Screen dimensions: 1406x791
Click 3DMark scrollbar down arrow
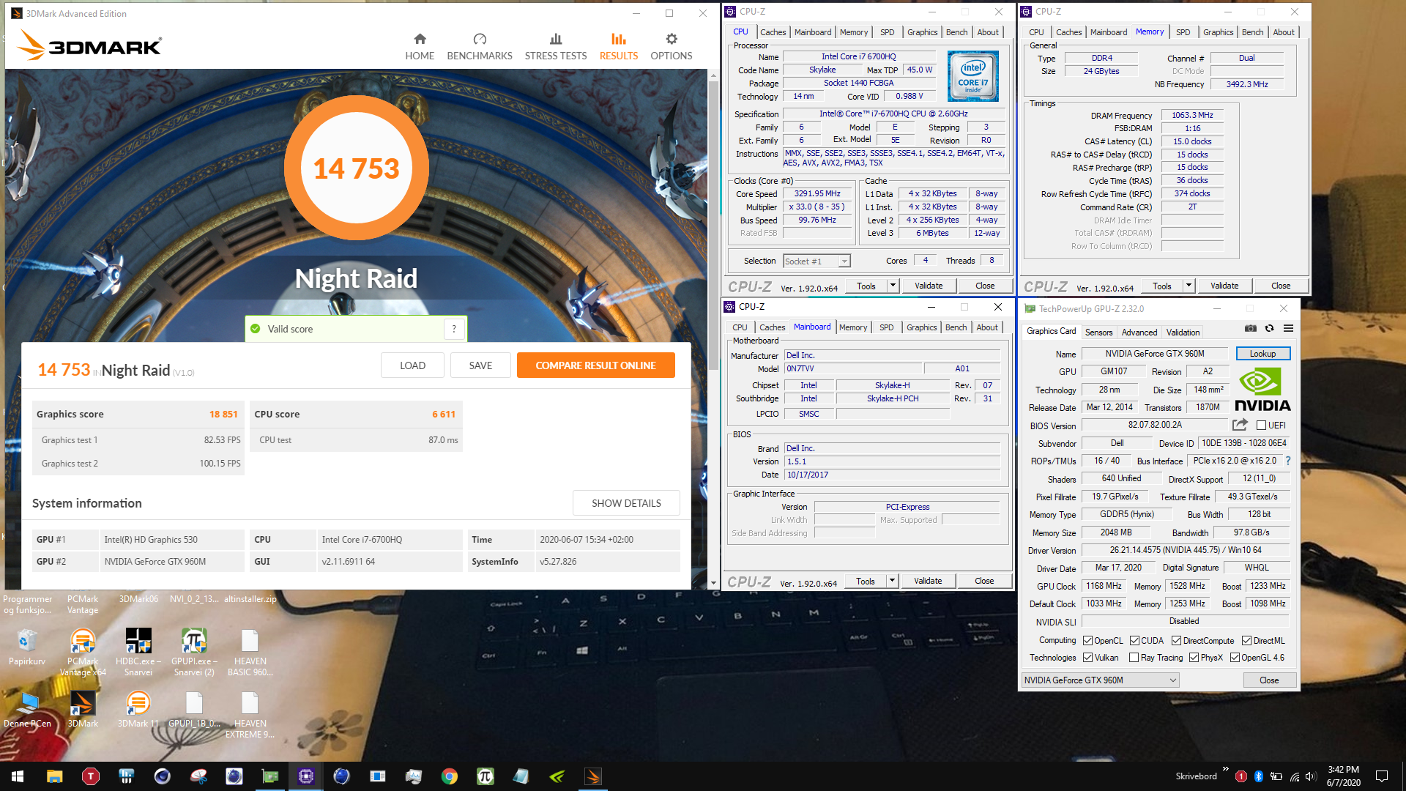click(713, 584)
